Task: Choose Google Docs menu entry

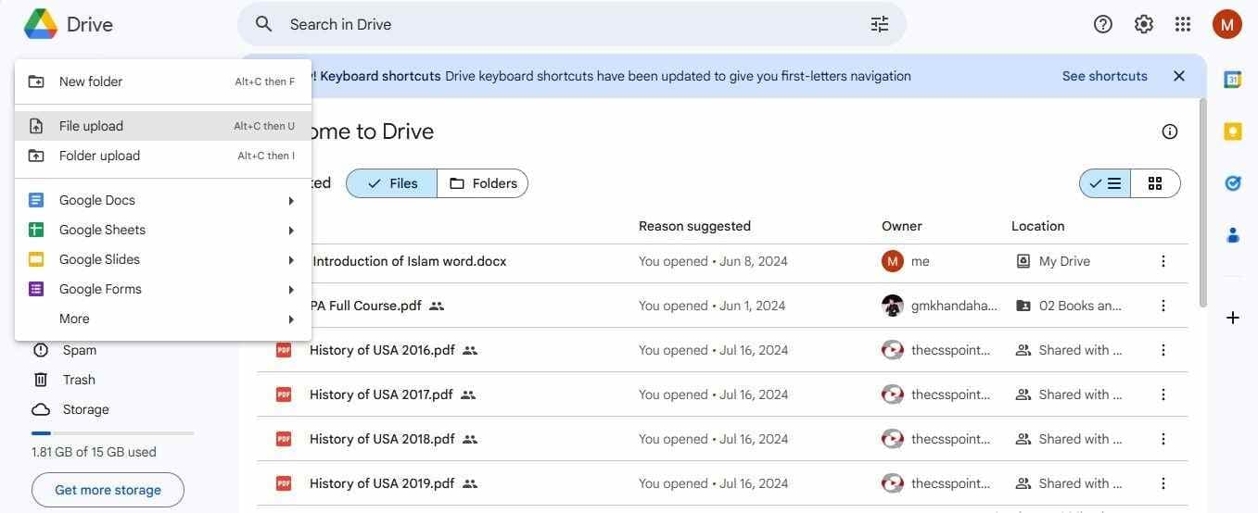Action: (x=163, y=200)
